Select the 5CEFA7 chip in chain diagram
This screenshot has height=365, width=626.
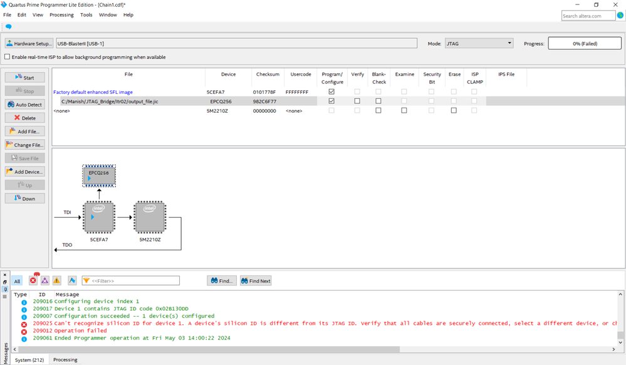pyautogui.click(x=99, y=217)
